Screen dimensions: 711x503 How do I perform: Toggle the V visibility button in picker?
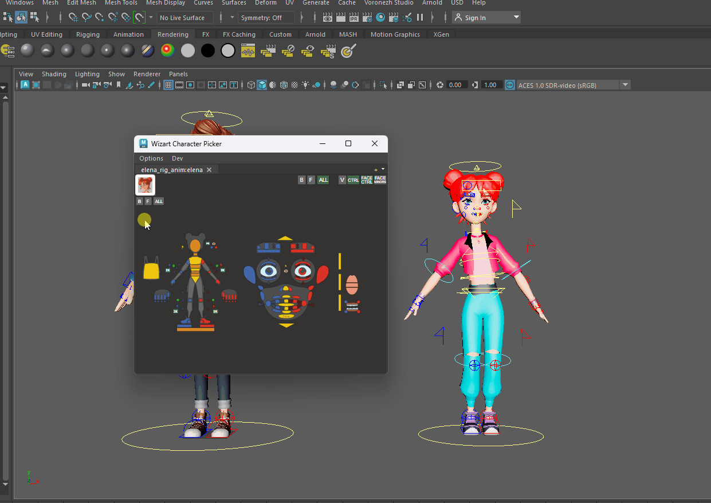tap(342, 180)
